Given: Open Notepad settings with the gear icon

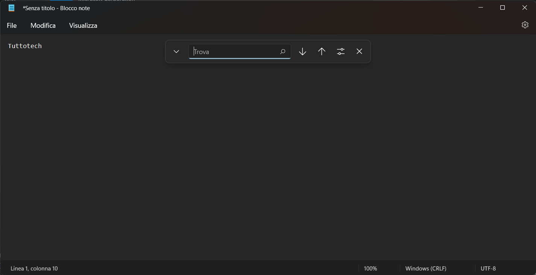Looking at the screenshot, I should (x=525, y=25).
